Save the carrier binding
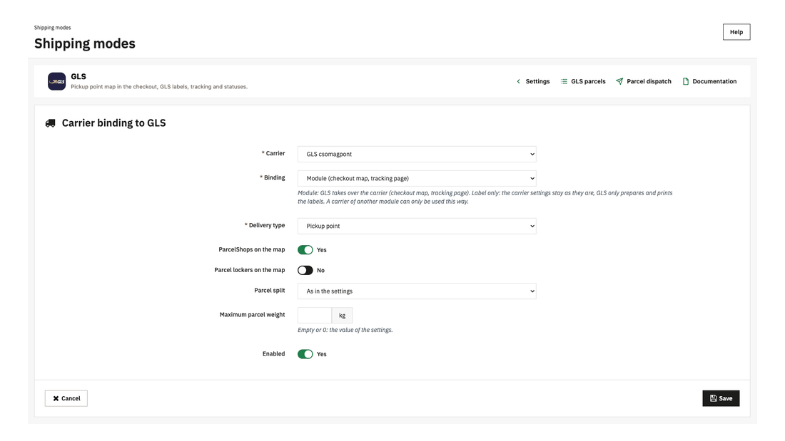 point(721,398)
